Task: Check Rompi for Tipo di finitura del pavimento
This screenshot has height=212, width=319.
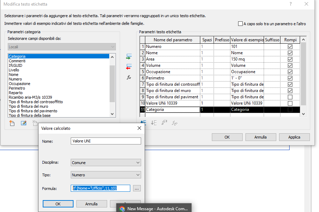Action: click(290, 97)
